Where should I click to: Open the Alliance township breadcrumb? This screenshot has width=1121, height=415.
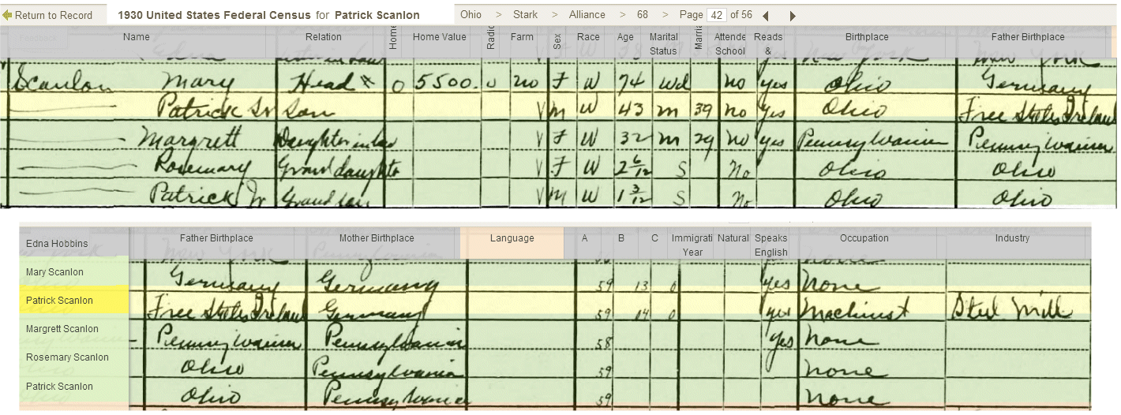587,15
